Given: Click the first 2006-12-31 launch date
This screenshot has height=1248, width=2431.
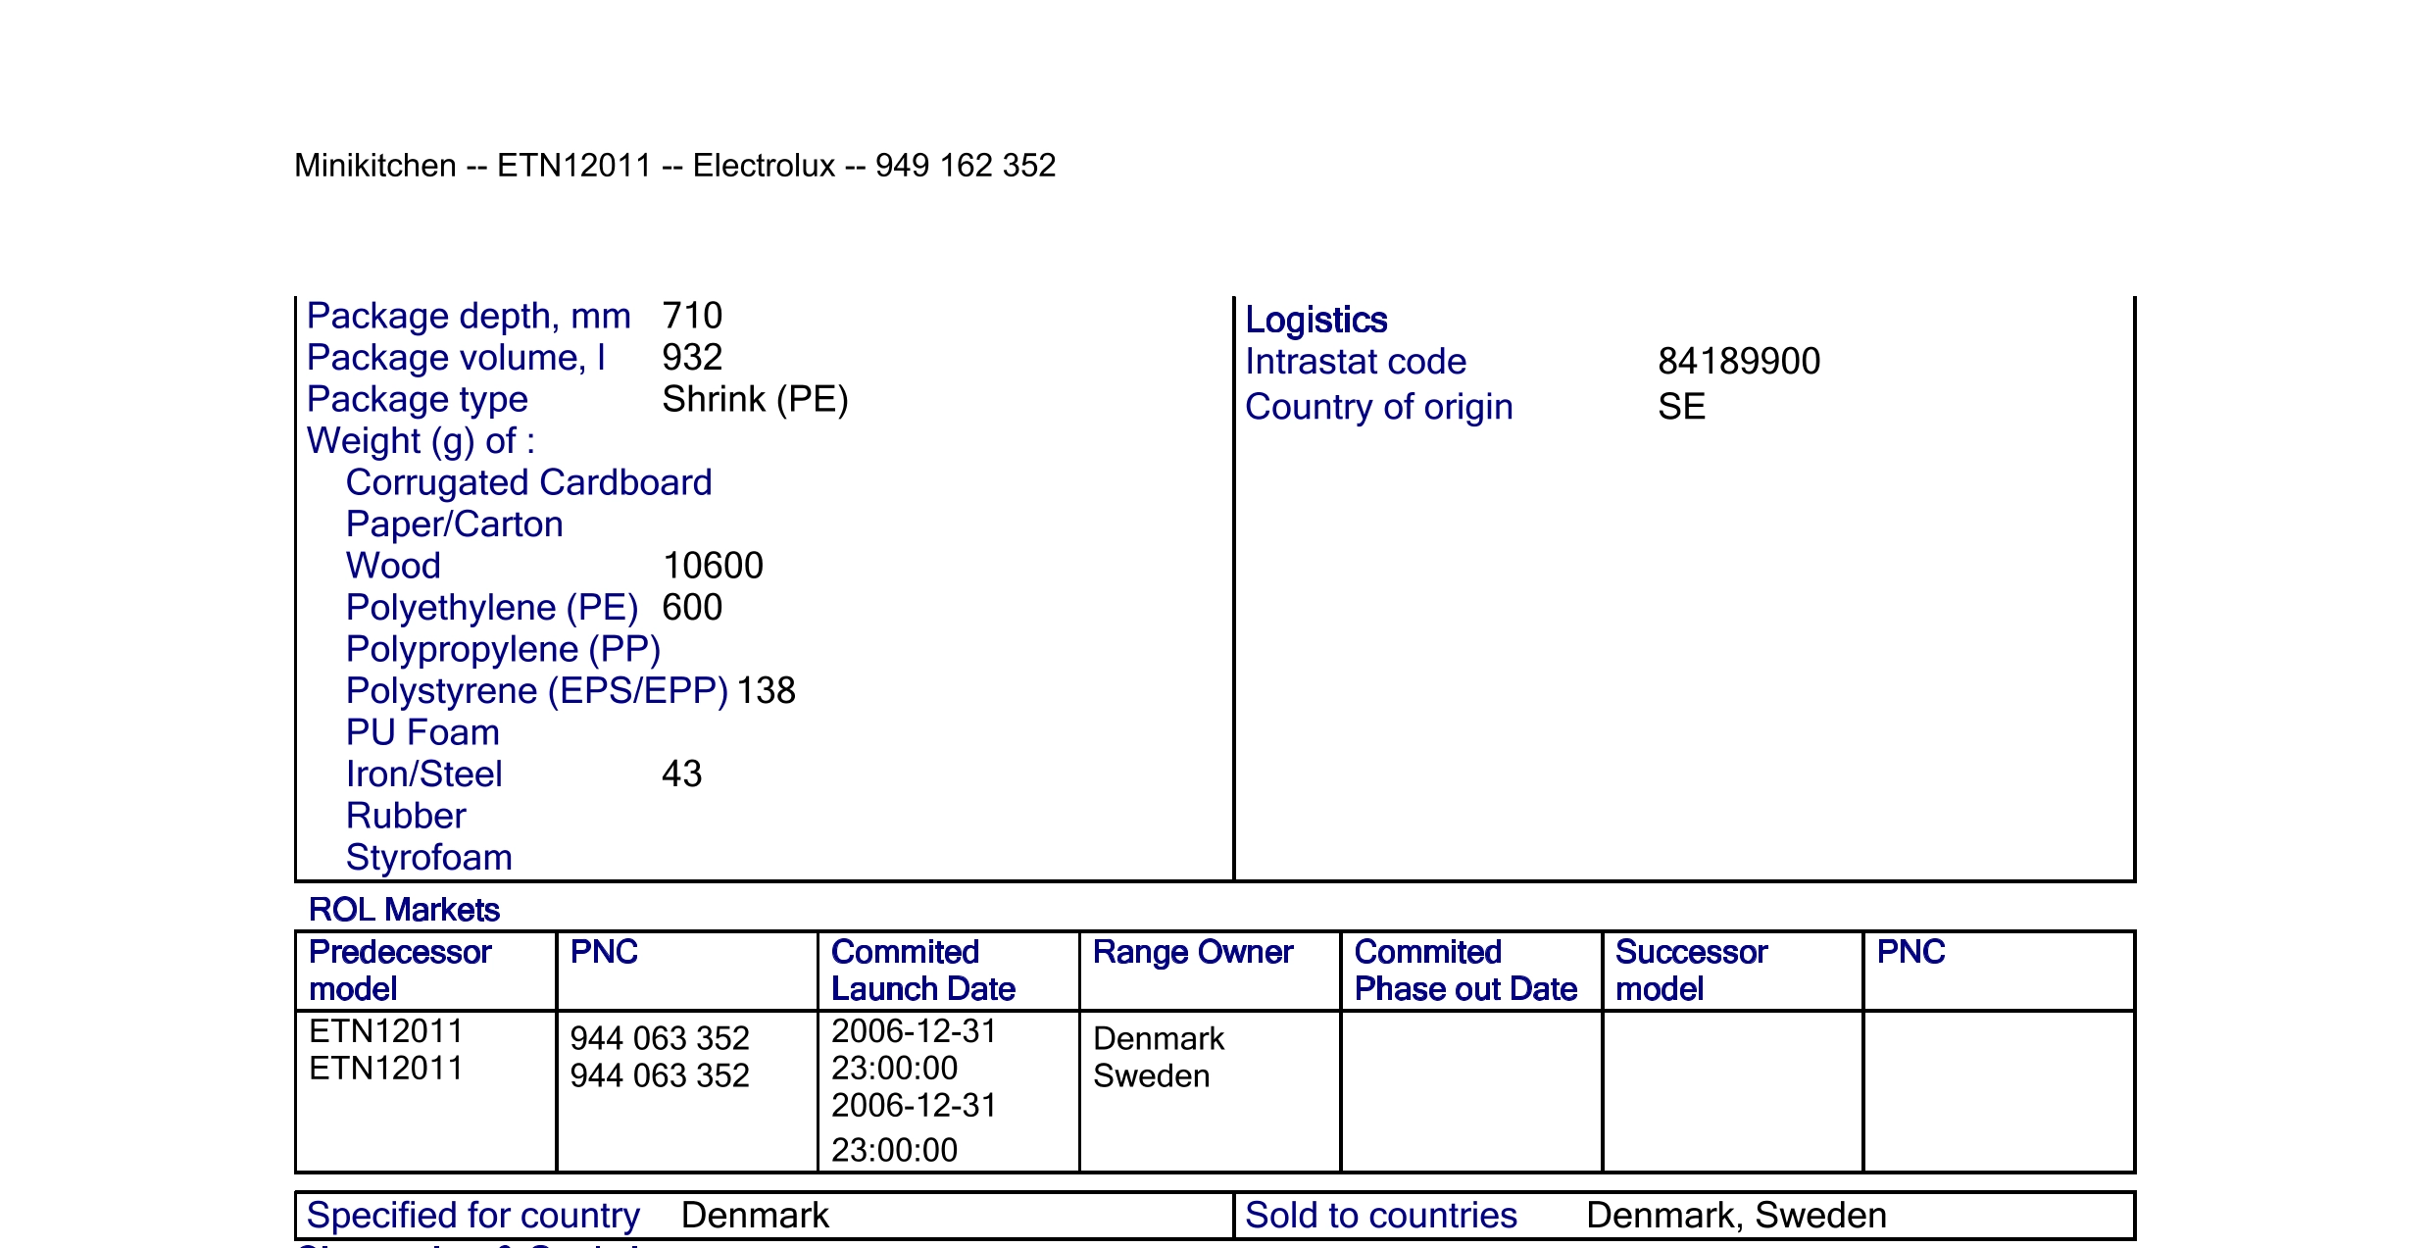Looking at the screenshot, I should click(x=914, y=1031).
